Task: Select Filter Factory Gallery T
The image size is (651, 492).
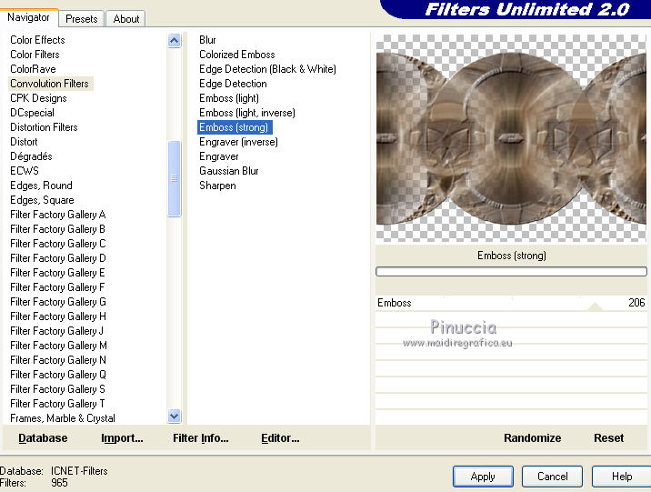Action: [x=57, y=404]
